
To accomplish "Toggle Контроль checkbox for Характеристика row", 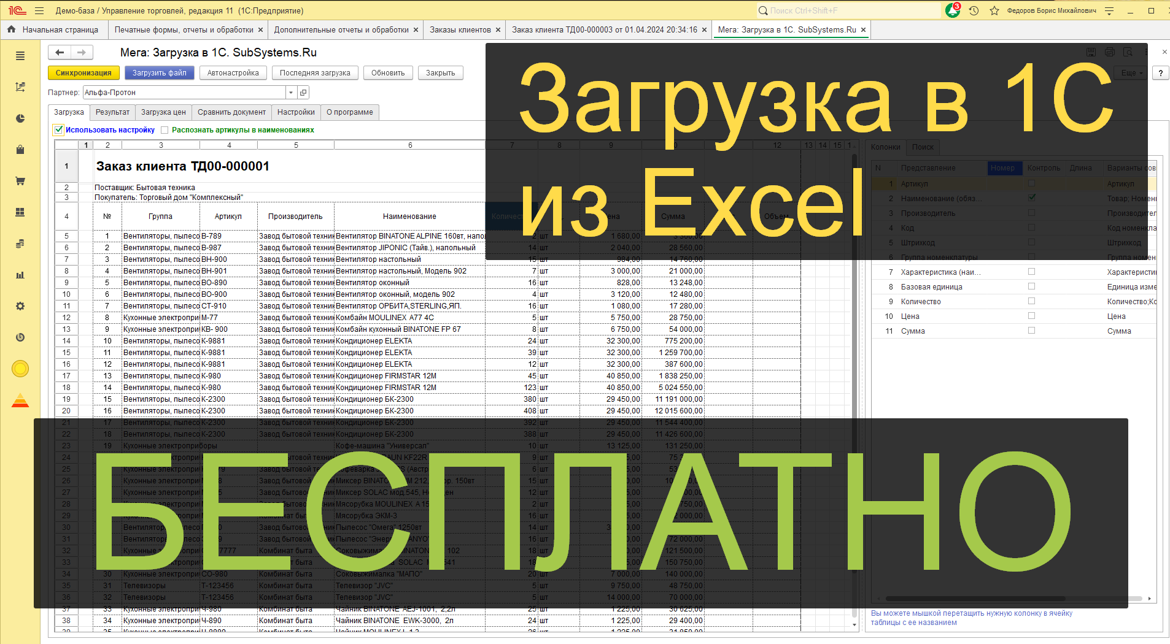I will (x=1031, y=272).
